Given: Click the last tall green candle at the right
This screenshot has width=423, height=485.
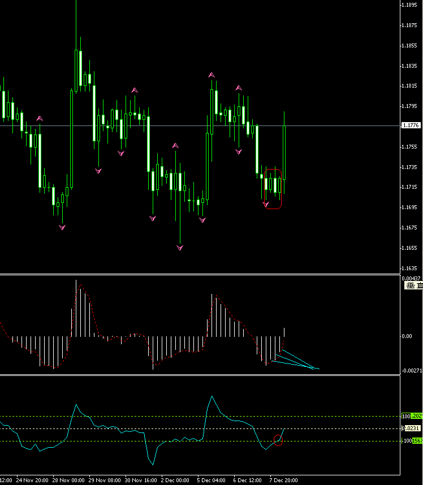Looking at the screenshot, I should [284, 153].
